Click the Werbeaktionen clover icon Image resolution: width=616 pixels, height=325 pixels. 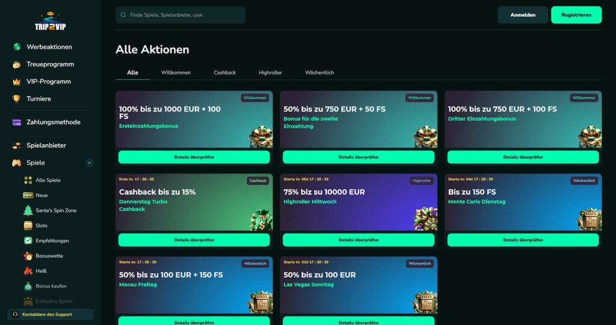point(17,47)
